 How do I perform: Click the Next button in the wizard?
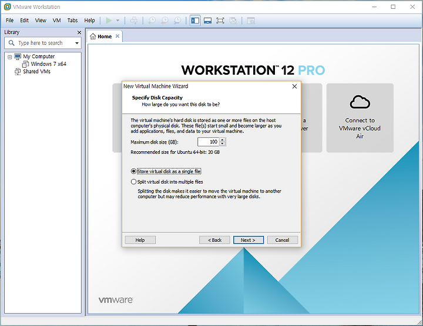point(248,240)
